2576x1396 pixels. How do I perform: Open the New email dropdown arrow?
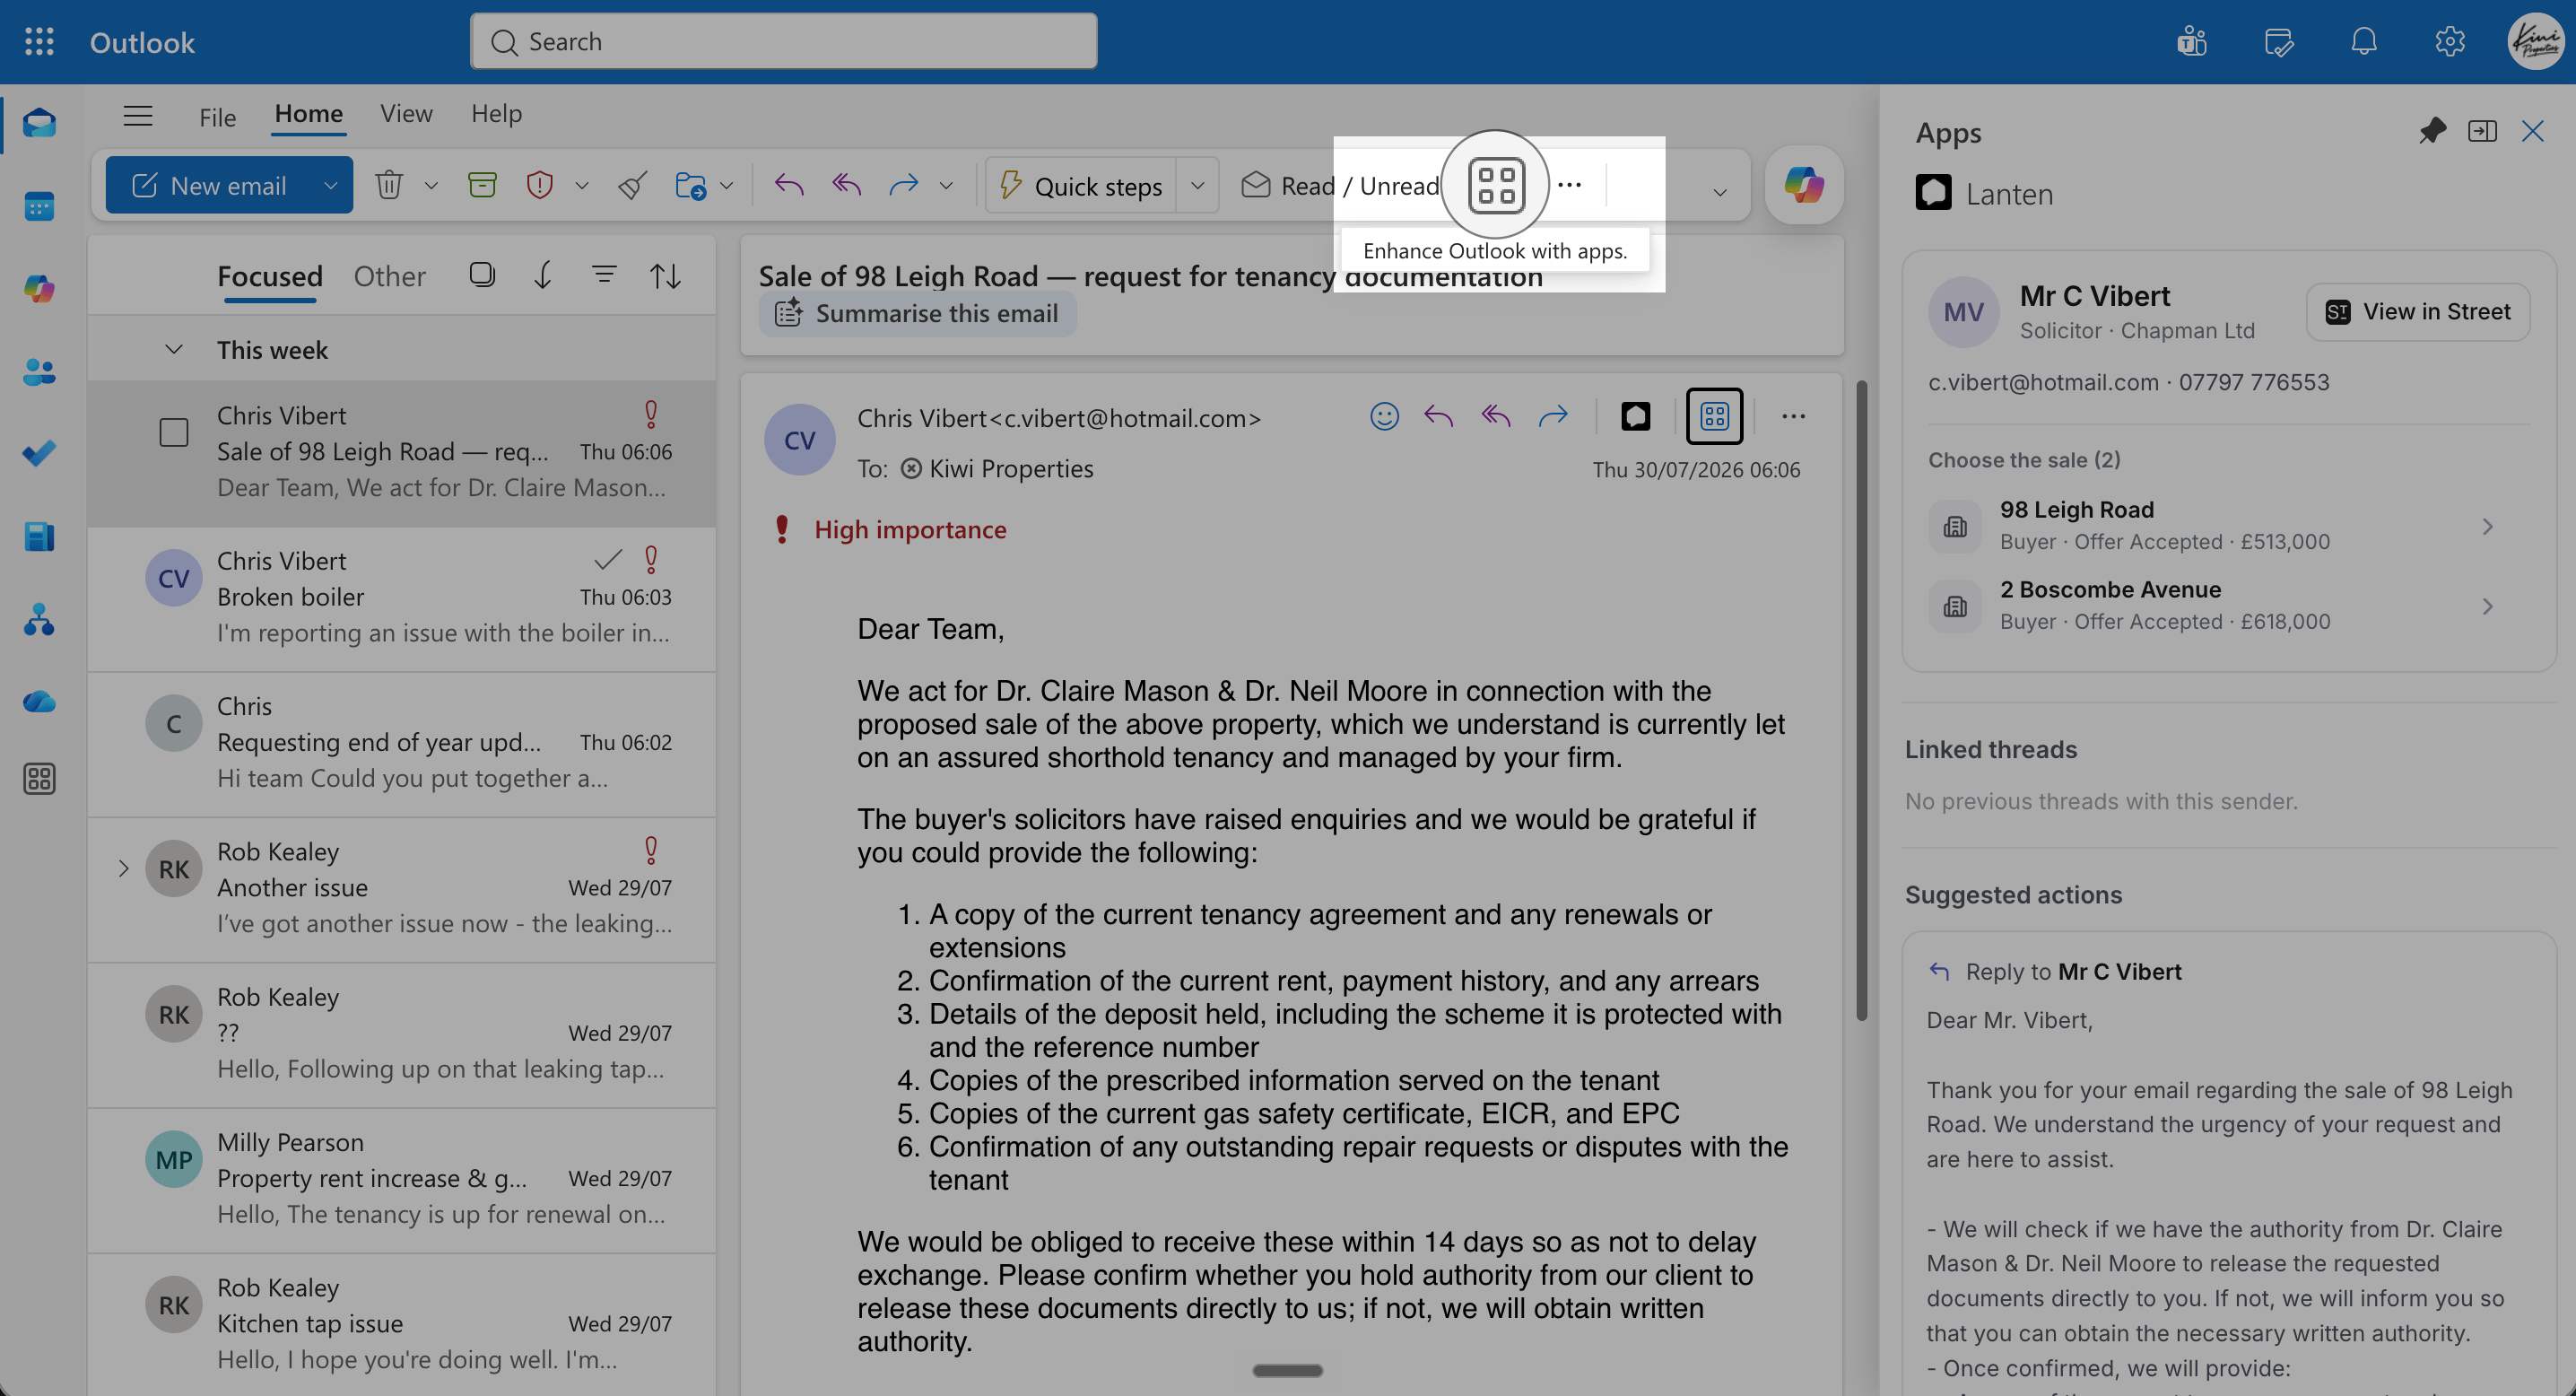coord(331,185)
